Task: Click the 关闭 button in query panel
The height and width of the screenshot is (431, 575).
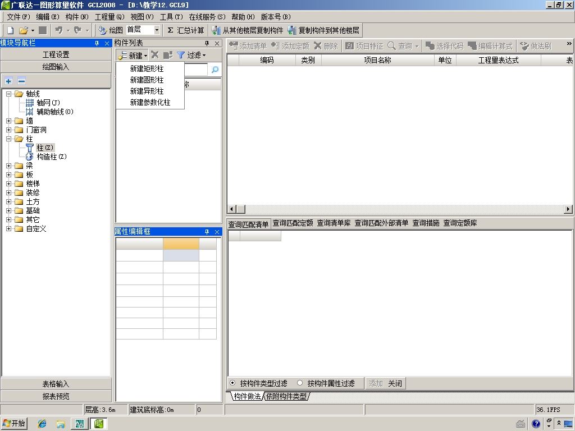Action: click(x=395, y=383)
